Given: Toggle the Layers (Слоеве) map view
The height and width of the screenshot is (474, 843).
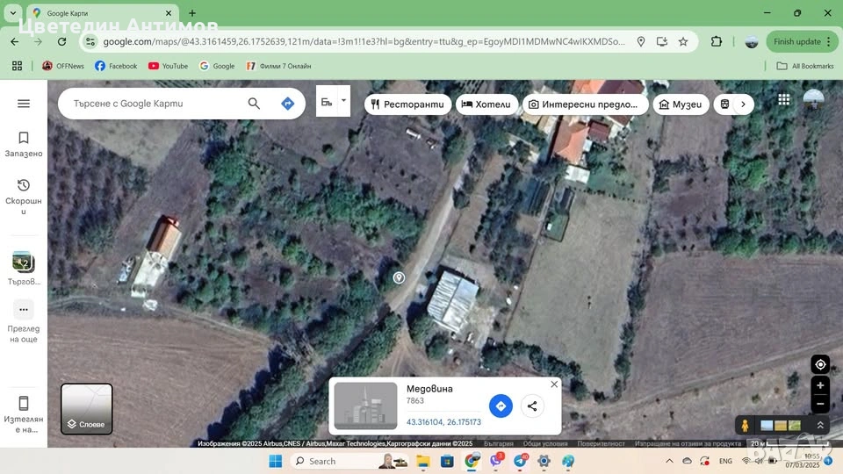Looking at the screenshot, I should click(86, 409).
